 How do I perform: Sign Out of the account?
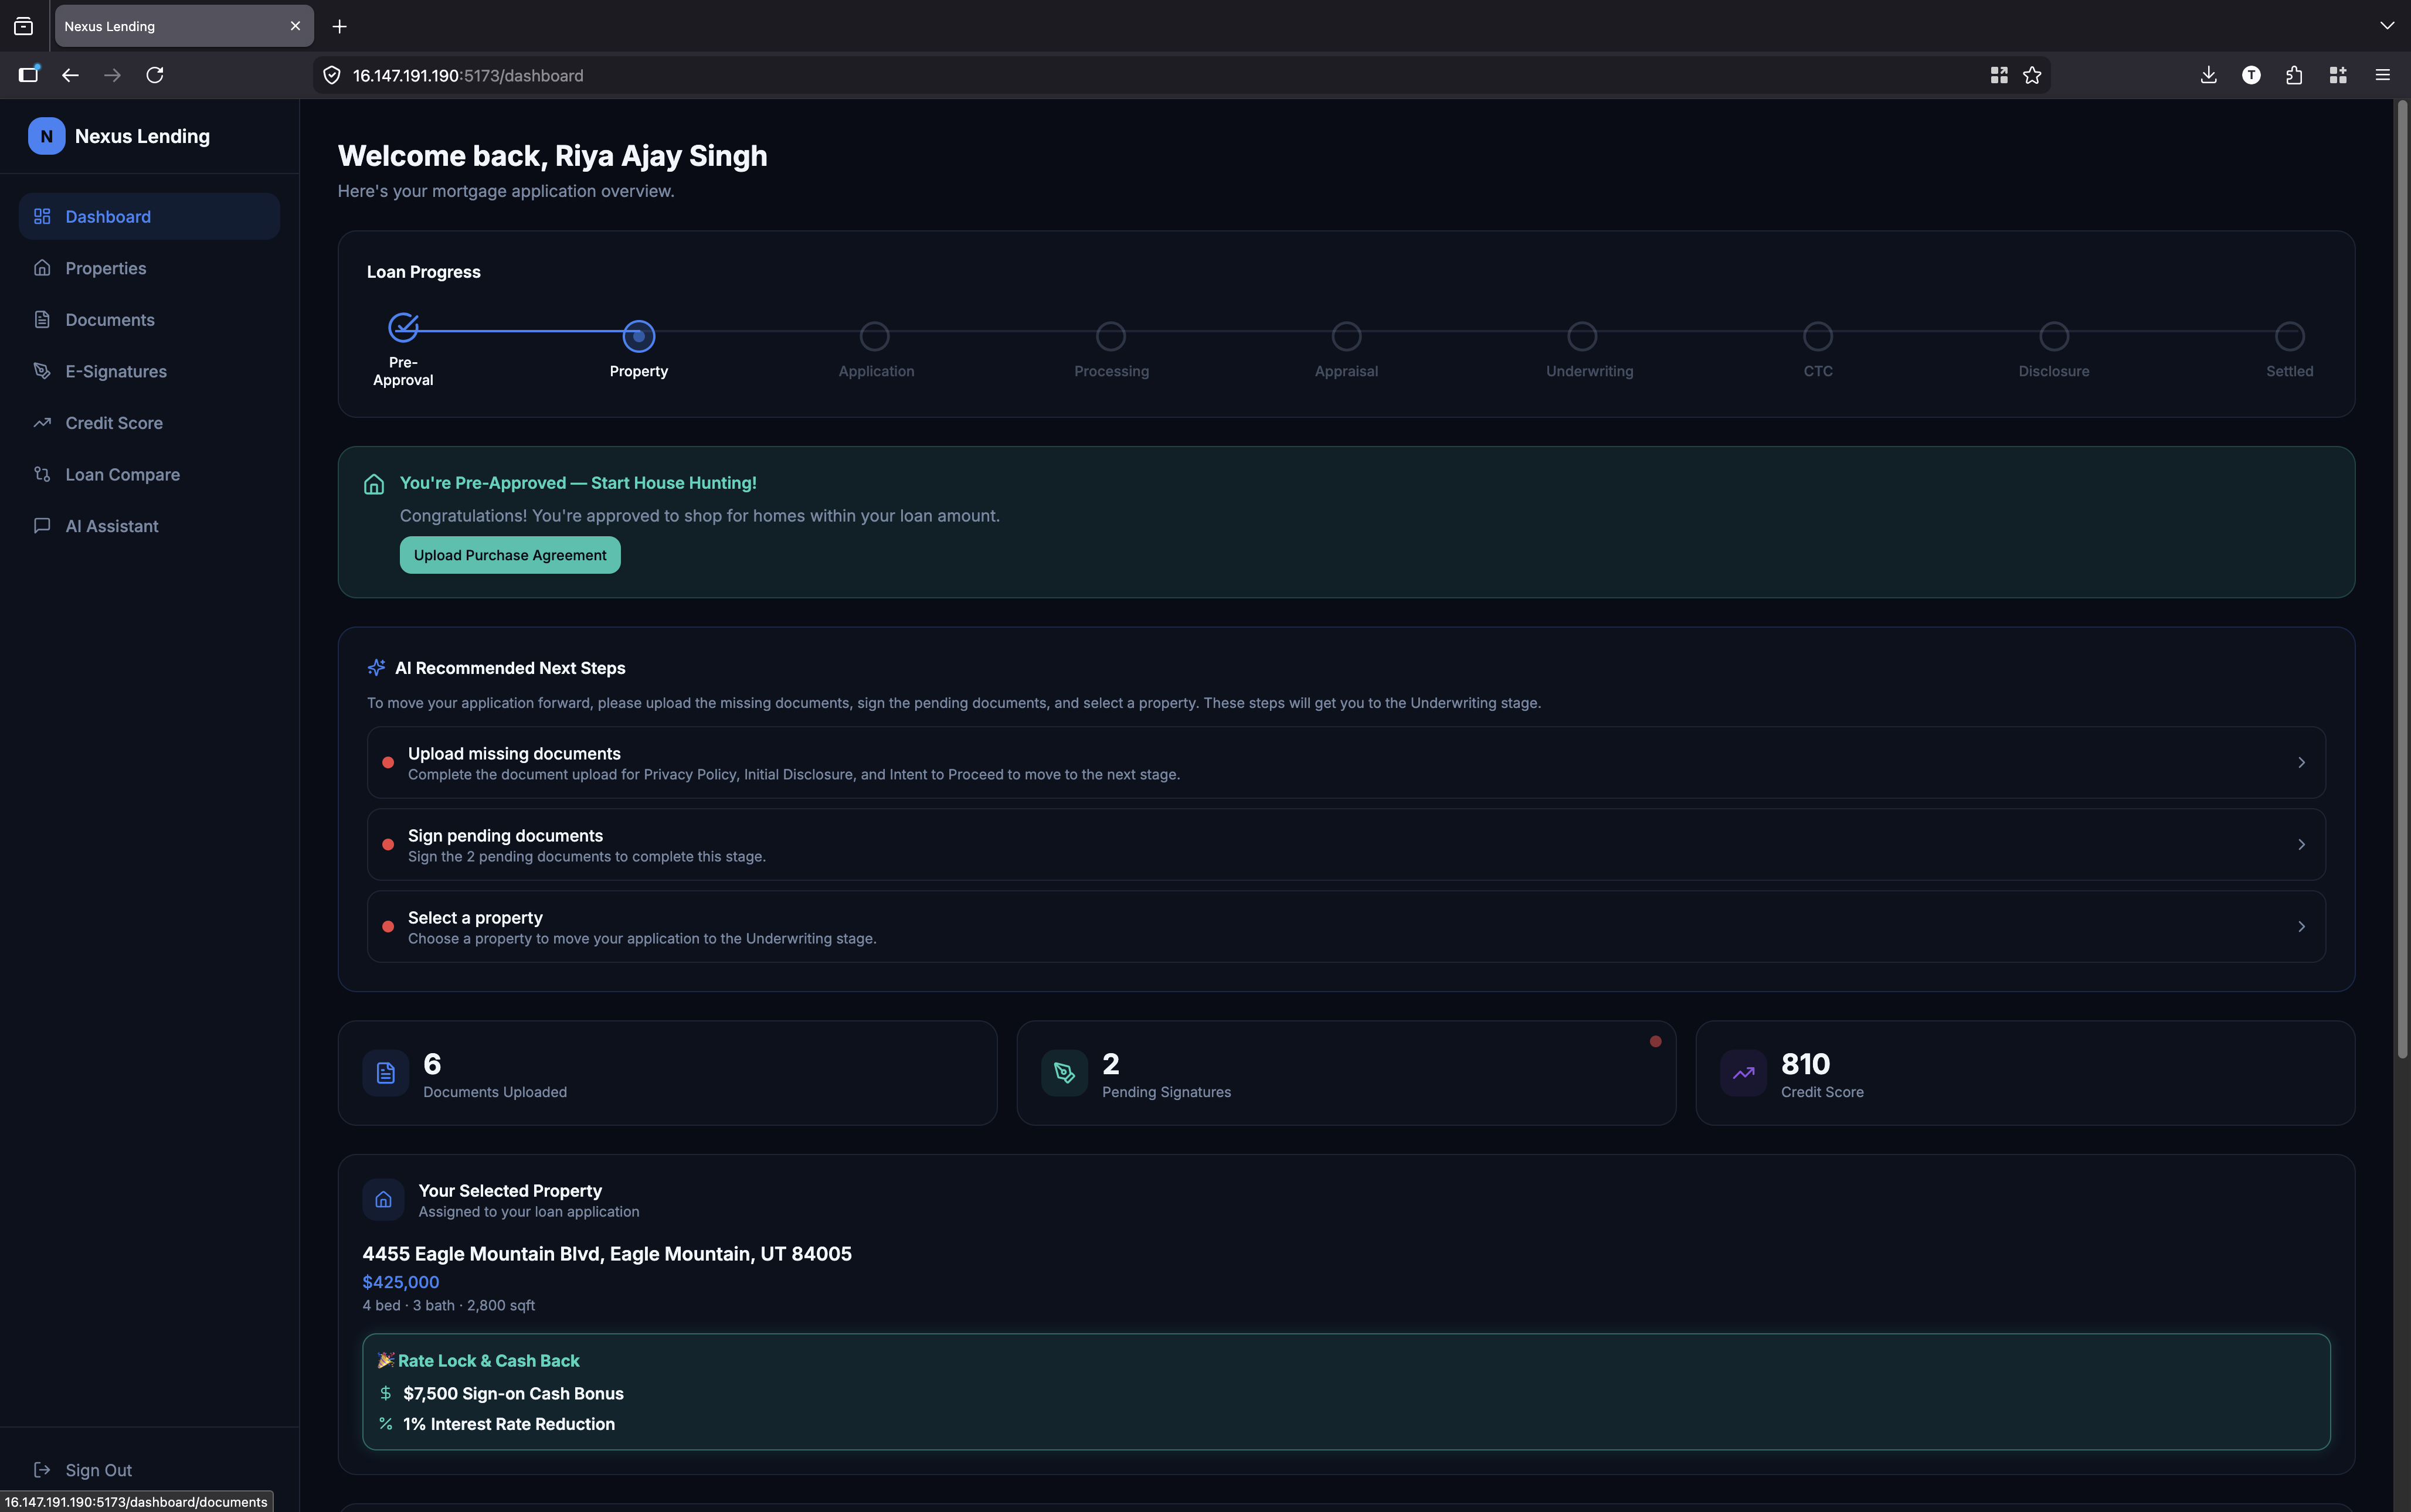click(98, 1469)
